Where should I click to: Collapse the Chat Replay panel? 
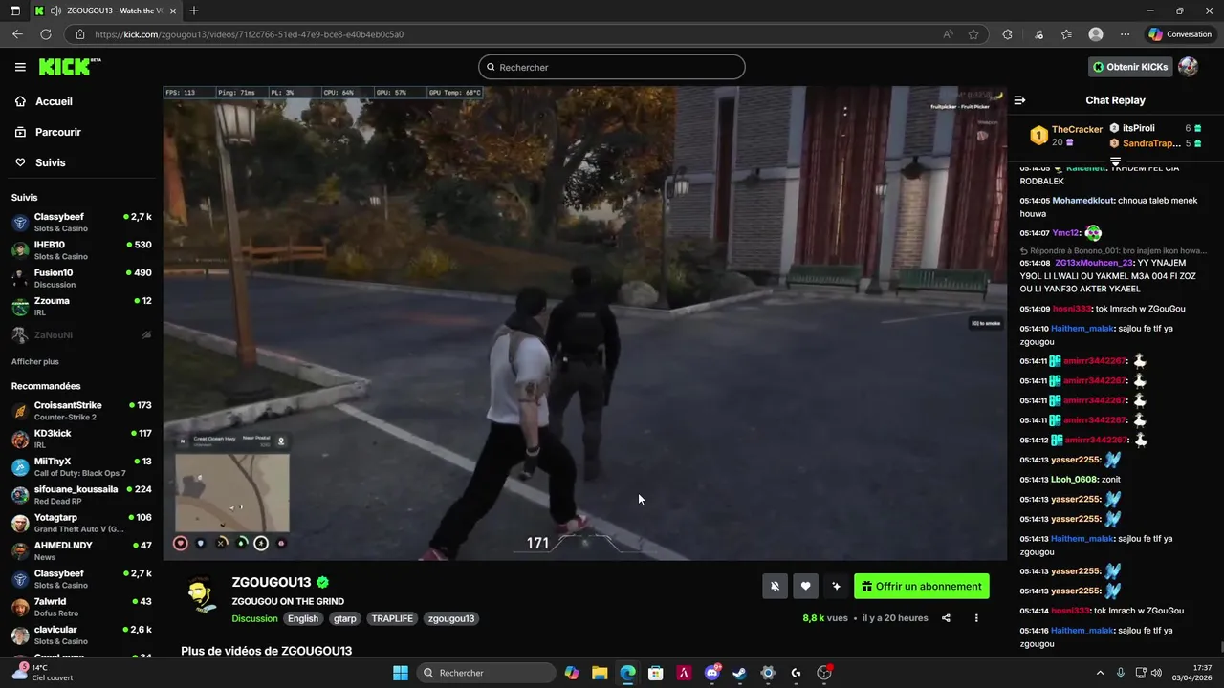[x=1020, y=100]
